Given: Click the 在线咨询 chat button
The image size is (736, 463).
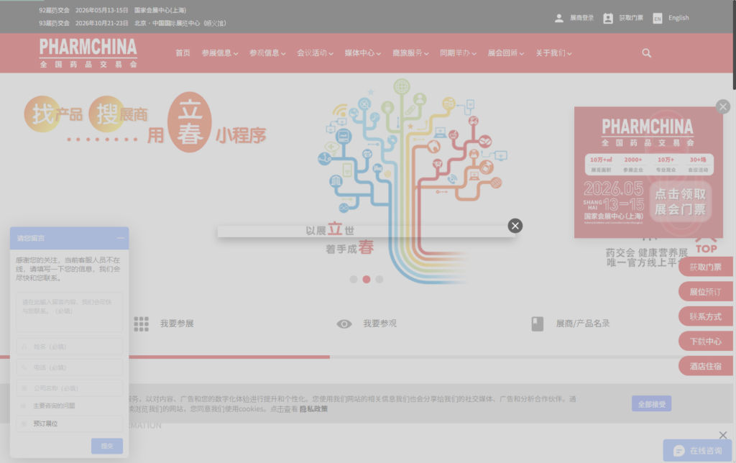Looking at the screenshot, I should (696, 451).
